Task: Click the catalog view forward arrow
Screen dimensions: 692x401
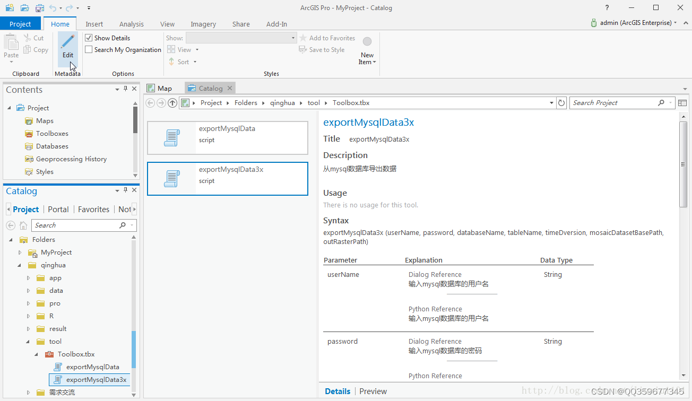Action: (x=161, y=103)
